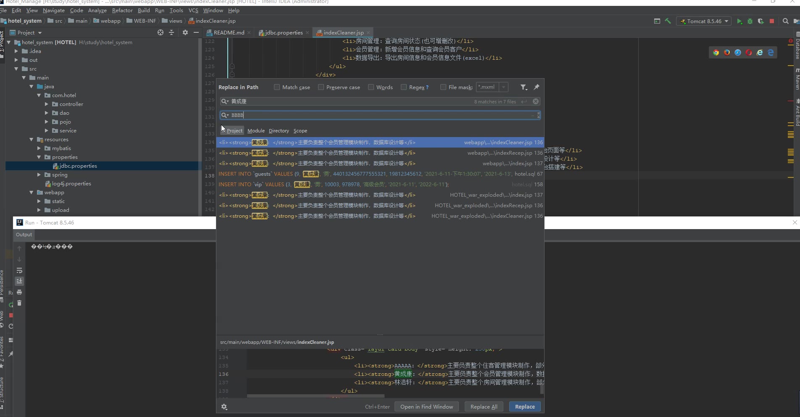Print the Run output printer icon
Image resolution: width=800 pixels, height=417 pixels.
click(19, 292)
